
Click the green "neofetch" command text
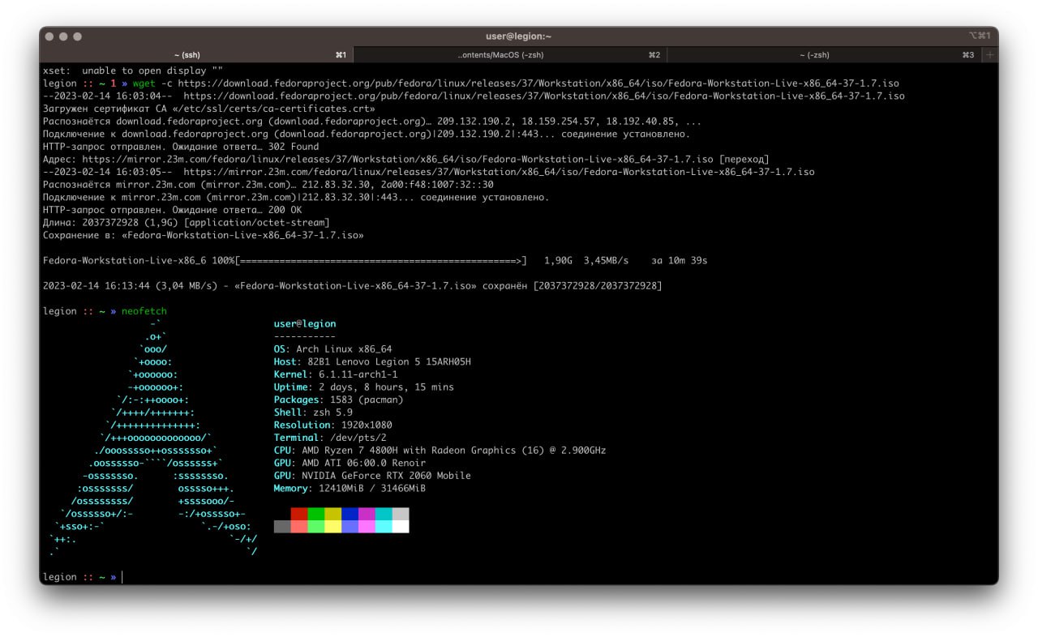[x=144, y=311]
